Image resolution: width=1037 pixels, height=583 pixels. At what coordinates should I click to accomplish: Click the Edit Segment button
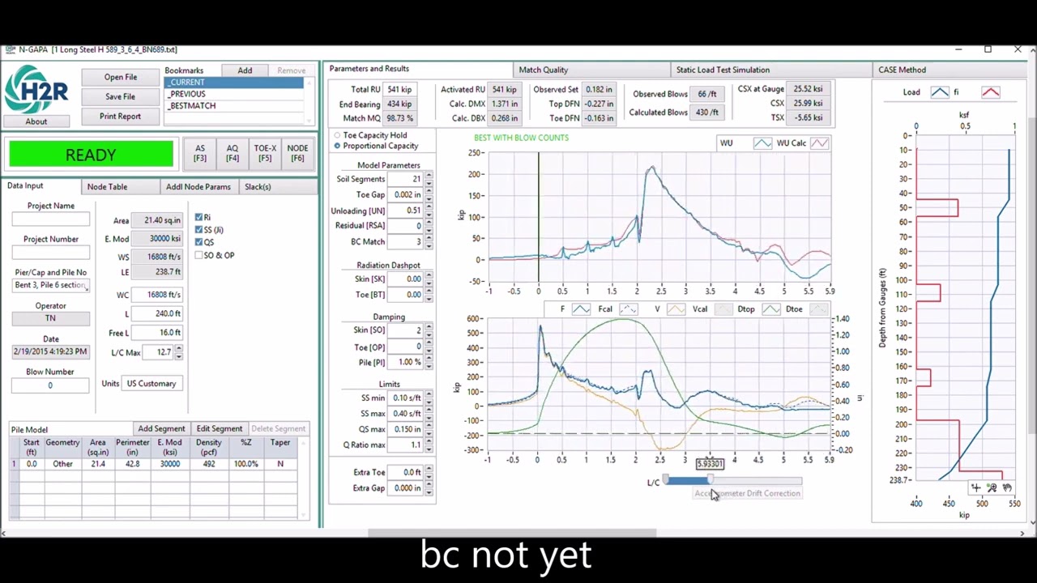pos(220,429)
